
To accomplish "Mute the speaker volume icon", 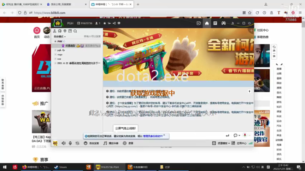I will click(63, 143).
